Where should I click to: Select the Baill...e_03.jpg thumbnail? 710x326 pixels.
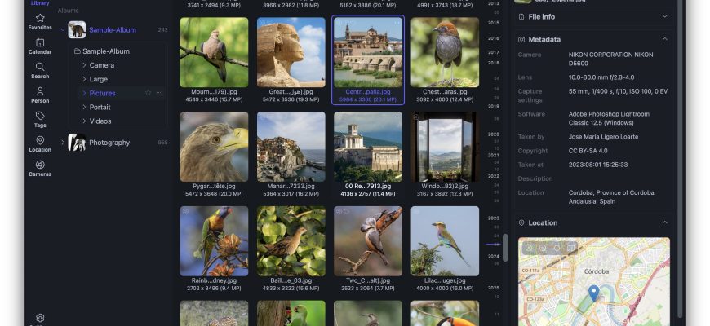[291, 241]
